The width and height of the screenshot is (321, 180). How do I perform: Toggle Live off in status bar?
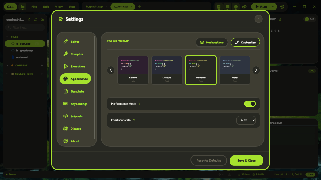[x=278, y=174]
